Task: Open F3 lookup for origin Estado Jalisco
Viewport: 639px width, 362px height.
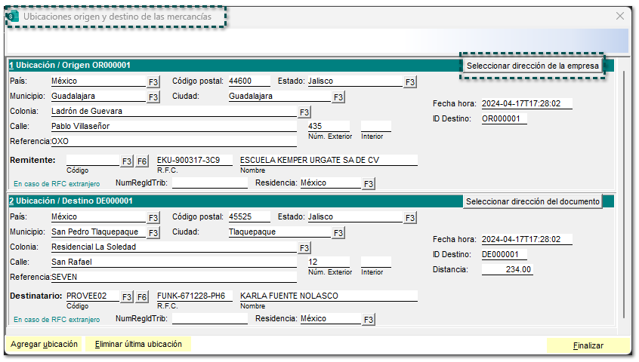Action: click(x=410, y=81)
